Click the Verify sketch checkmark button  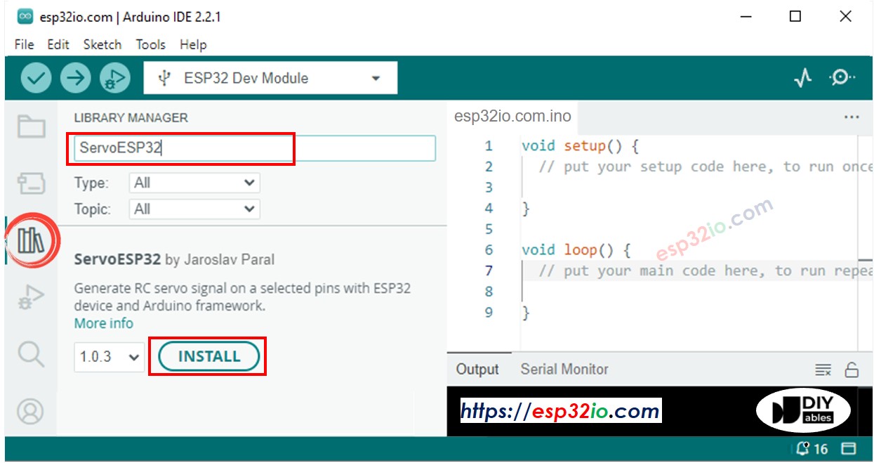36,78
